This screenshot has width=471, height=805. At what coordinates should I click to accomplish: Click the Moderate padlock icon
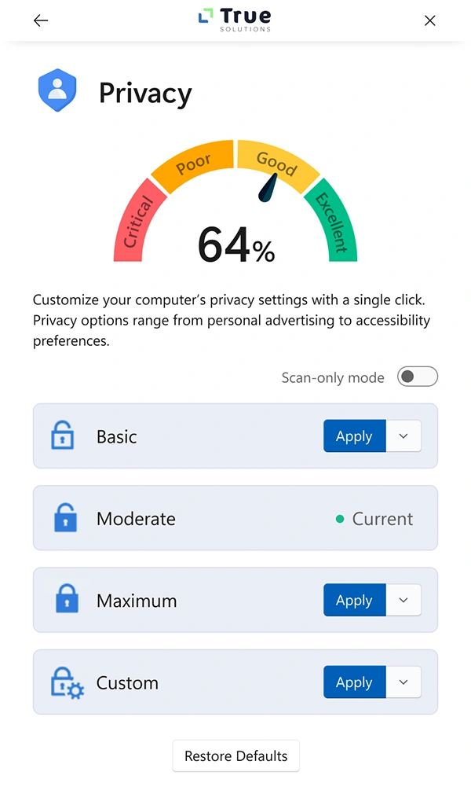65,518
